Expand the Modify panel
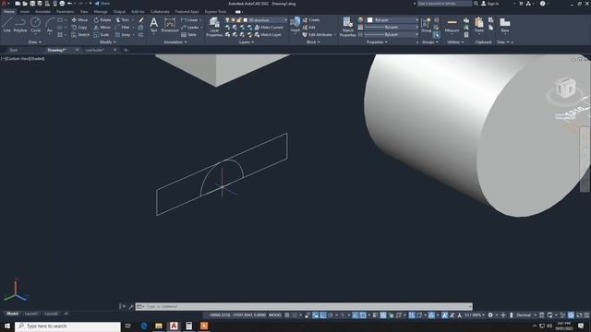The height and width of the screenshot is (332, 591). pos(108,42)
